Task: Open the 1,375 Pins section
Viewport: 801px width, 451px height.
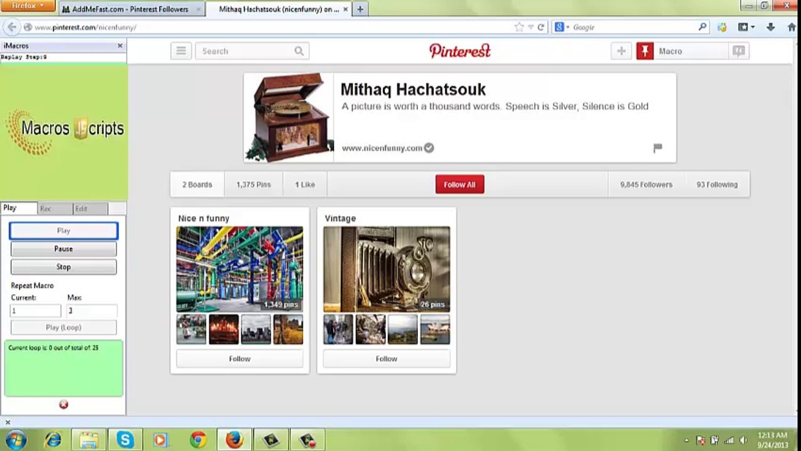Action: 254,185
